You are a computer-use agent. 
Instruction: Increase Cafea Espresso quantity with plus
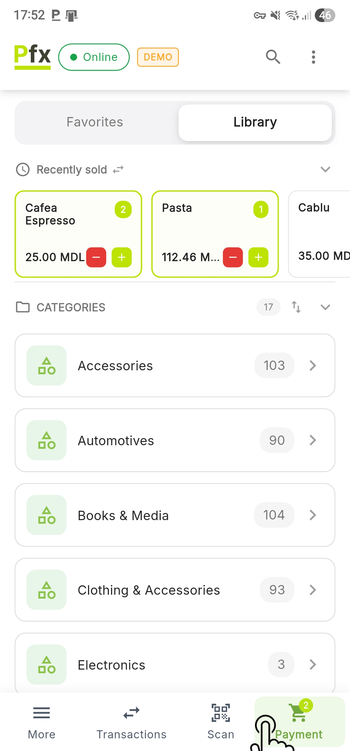pyautogui.click(x=122, y=257)
